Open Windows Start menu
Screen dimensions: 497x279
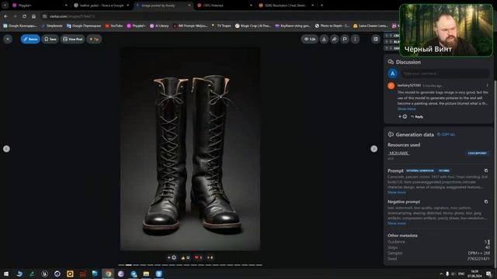tap(6, 274)
